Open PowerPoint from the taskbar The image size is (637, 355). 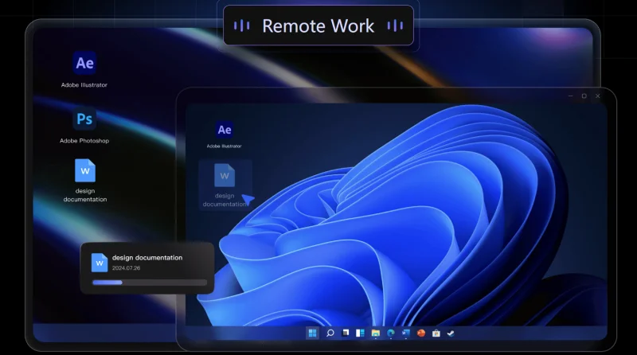(x=421, y=333)
